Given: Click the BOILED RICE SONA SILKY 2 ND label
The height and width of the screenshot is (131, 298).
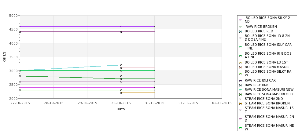Looking at the screenshot, I should click(267, 20).
